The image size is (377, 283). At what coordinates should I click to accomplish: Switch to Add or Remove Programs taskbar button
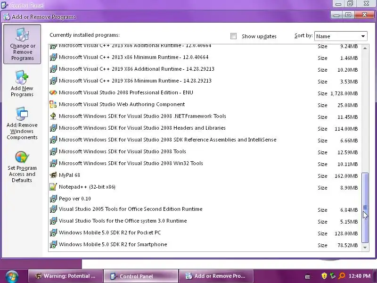point(216,276)
